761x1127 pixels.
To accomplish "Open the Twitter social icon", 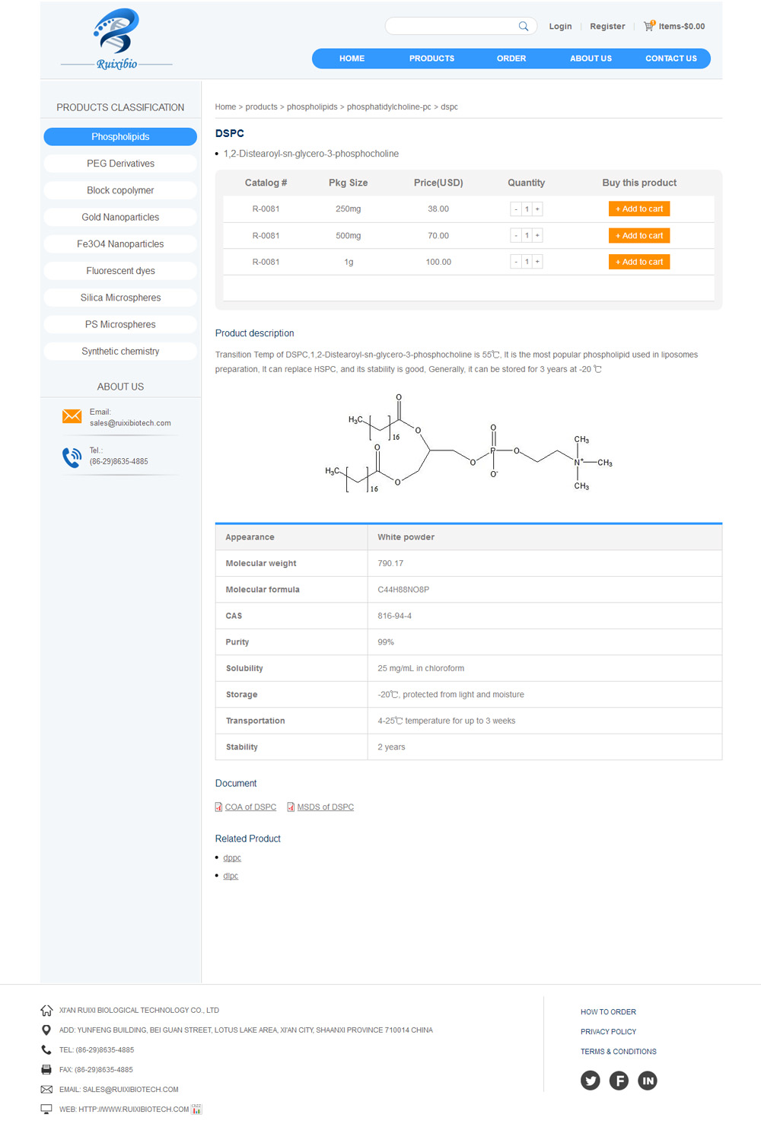I will pos(591,1081).
